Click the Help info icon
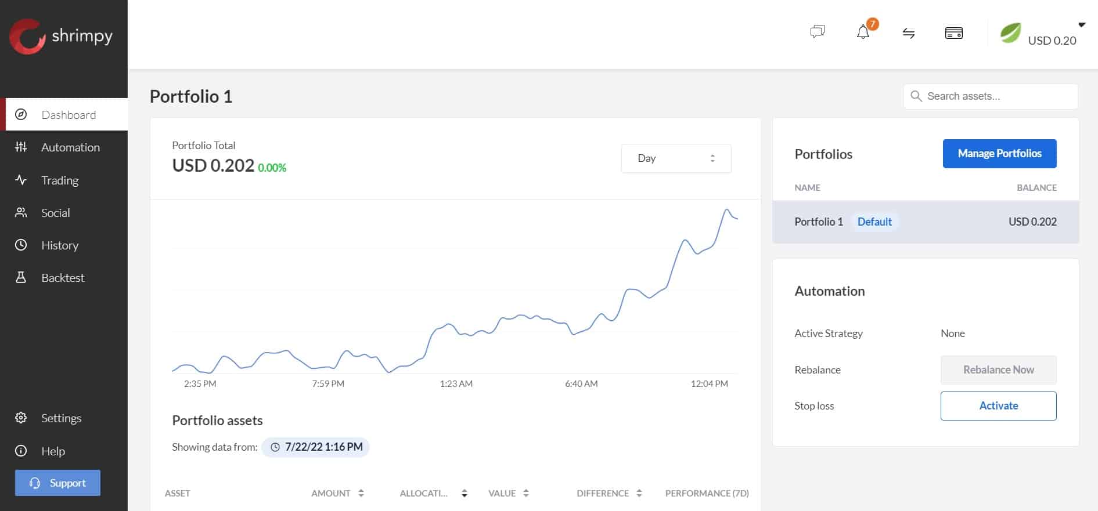 tap(21, 451)
